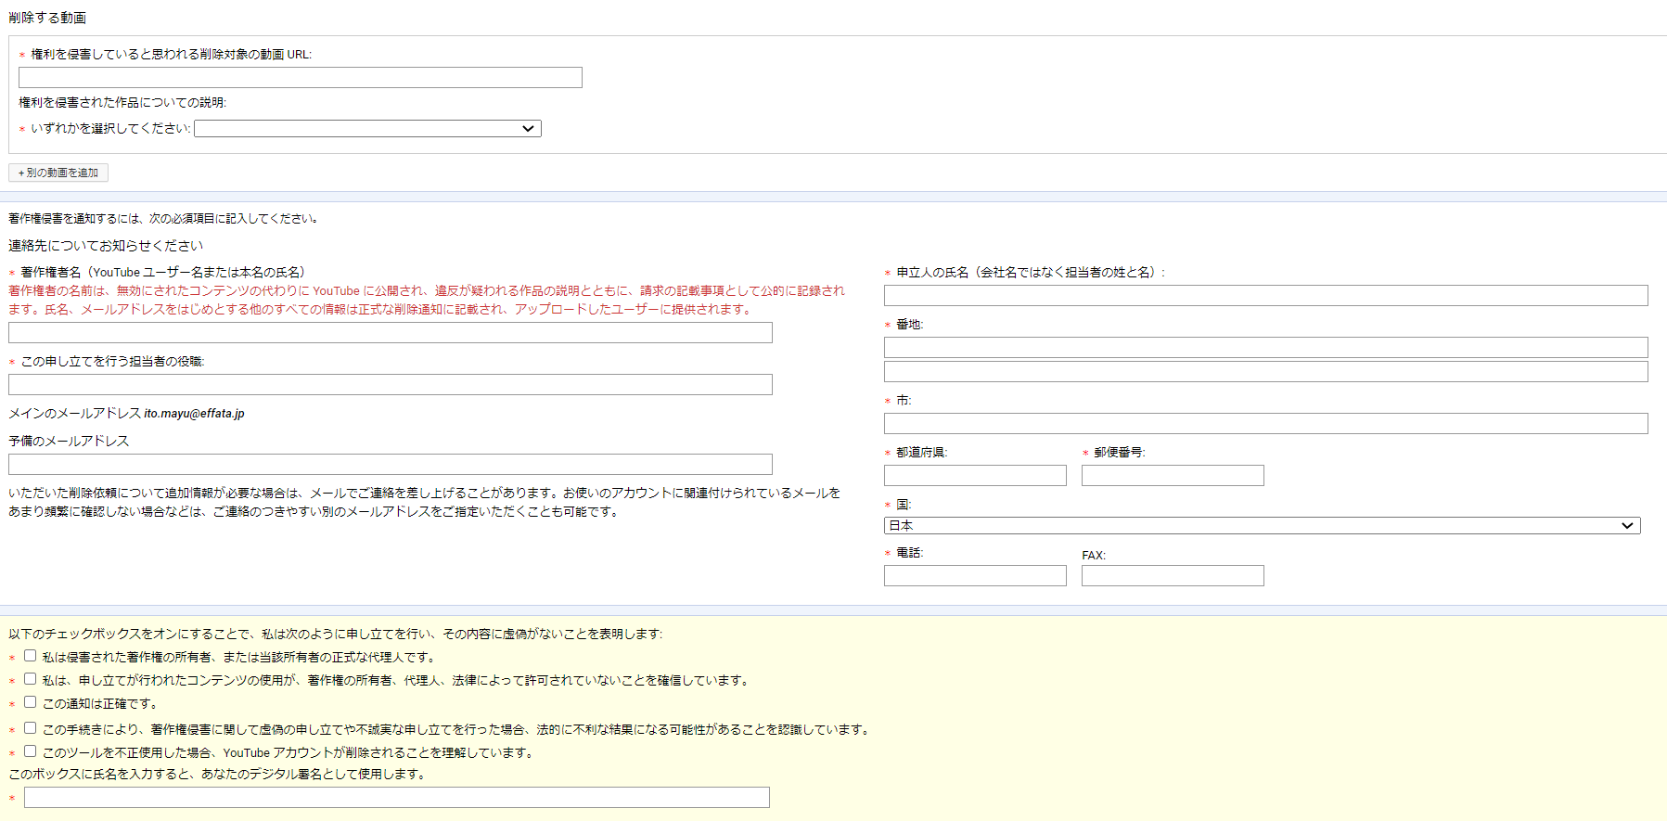Click the 郵便番号 postal code field
Viewport: 1667px width, 821px height.
(1173, 475)
